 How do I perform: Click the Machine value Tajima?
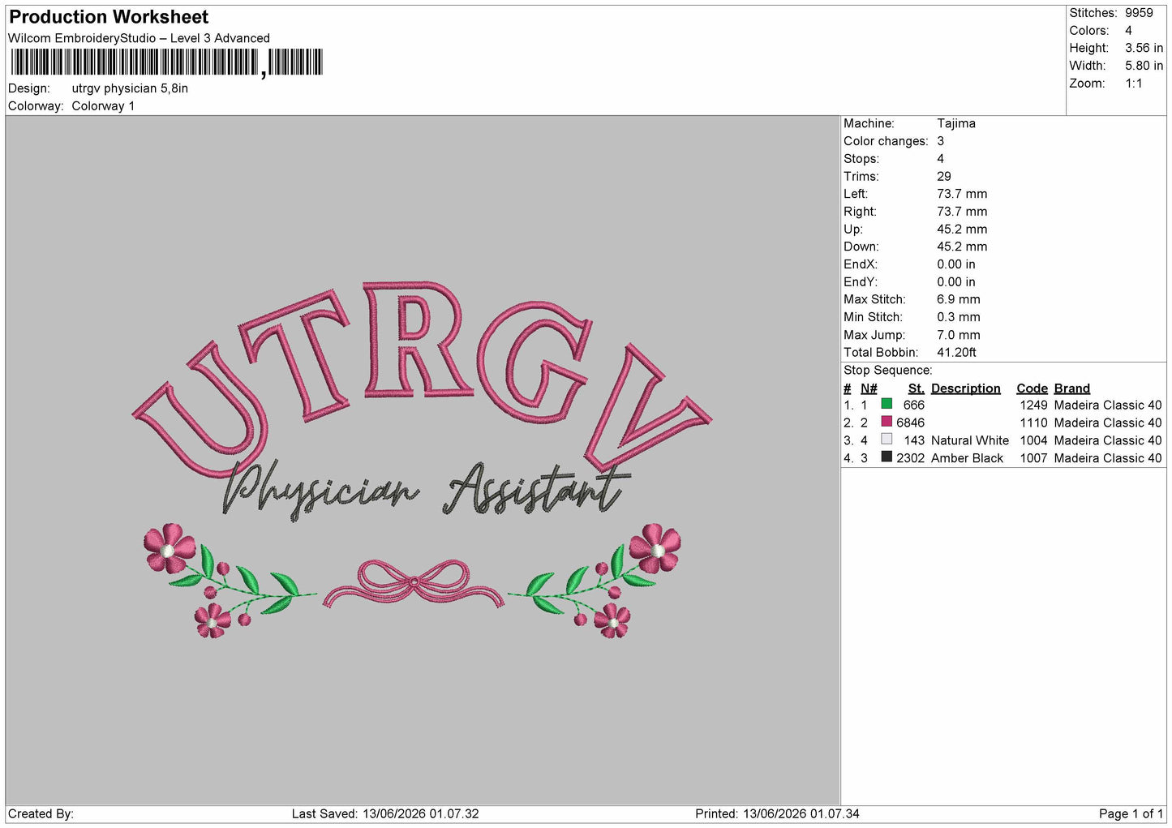click(x=956, y=123)
